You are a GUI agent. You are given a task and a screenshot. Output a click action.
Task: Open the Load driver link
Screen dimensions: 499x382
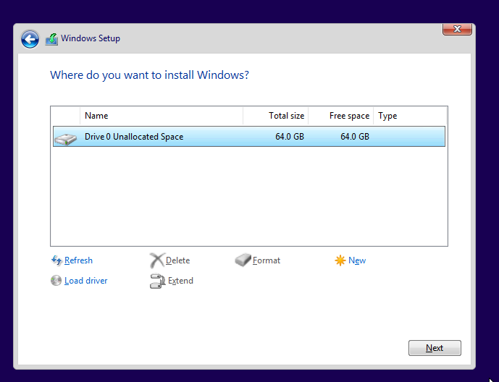point(86,281)
